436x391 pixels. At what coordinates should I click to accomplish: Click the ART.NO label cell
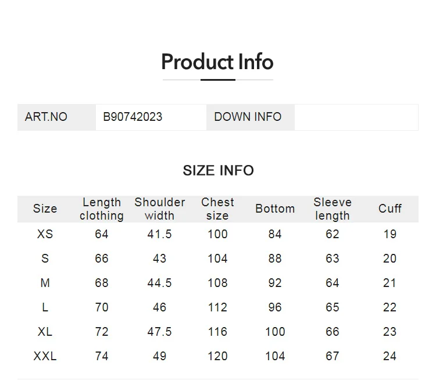pos(57,117)
